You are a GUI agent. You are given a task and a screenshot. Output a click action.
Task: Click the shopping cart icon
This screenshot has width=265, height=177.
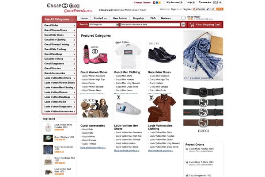[192, 25]
